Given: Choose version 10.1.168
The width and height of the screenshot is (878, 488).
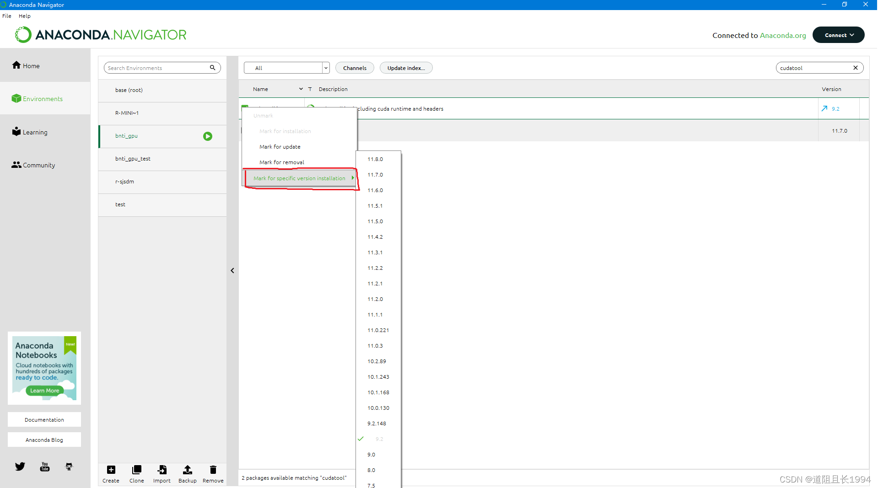Looking at the screenshot, I should coord(378,392).
